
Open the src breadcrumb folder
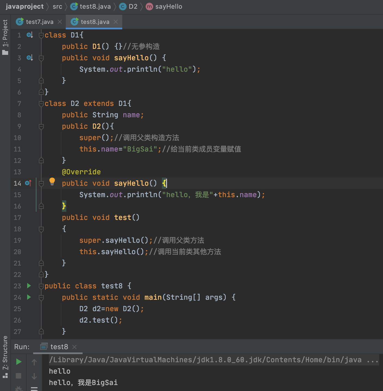click(57, 7)
